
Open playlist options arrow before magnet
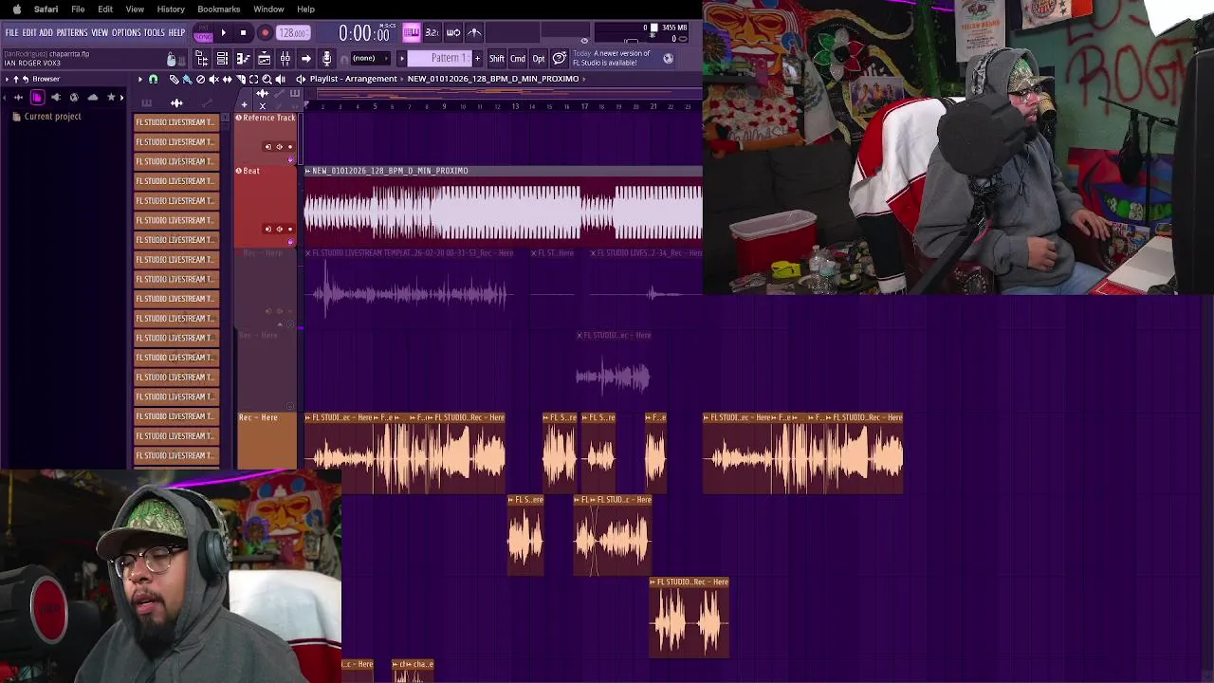(140, 80)
